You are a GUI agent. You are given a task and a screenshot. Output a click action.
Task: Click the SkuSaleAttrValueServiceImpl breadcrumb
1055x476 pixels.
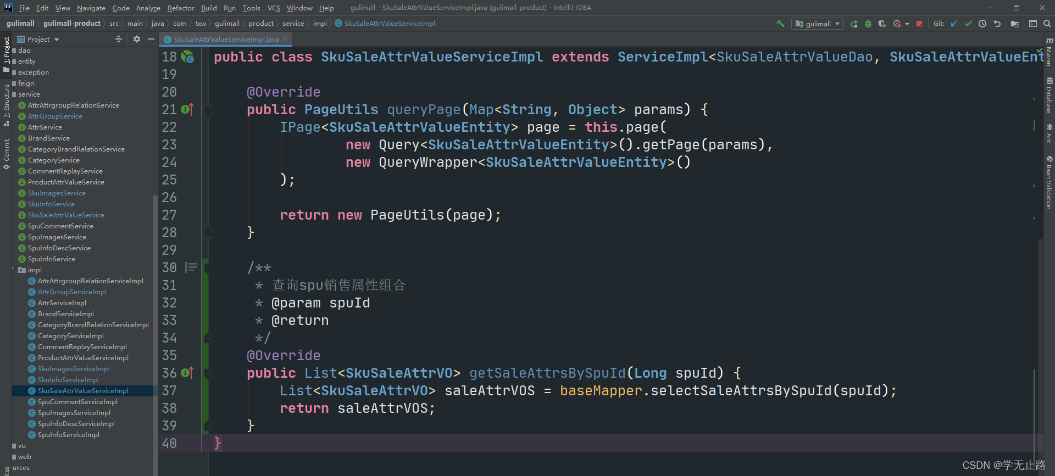point(385,24)
